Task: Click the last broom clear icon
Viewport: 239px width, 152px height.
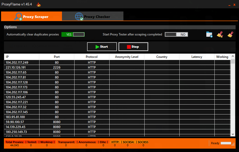Action: tap(230, 34)
